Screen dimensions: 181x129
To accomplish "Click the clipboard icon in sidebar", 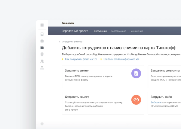I will coord(42,54).
